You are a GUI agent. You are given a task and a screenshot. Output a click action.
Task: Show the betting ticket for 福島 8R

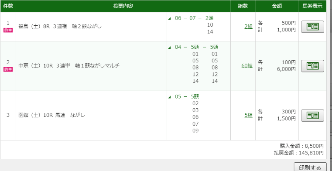[x=312, y=27]
